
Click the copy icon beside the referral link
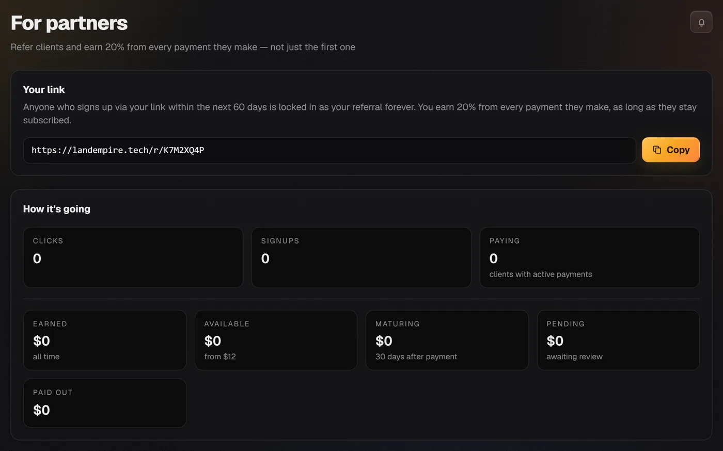point(657,150)
